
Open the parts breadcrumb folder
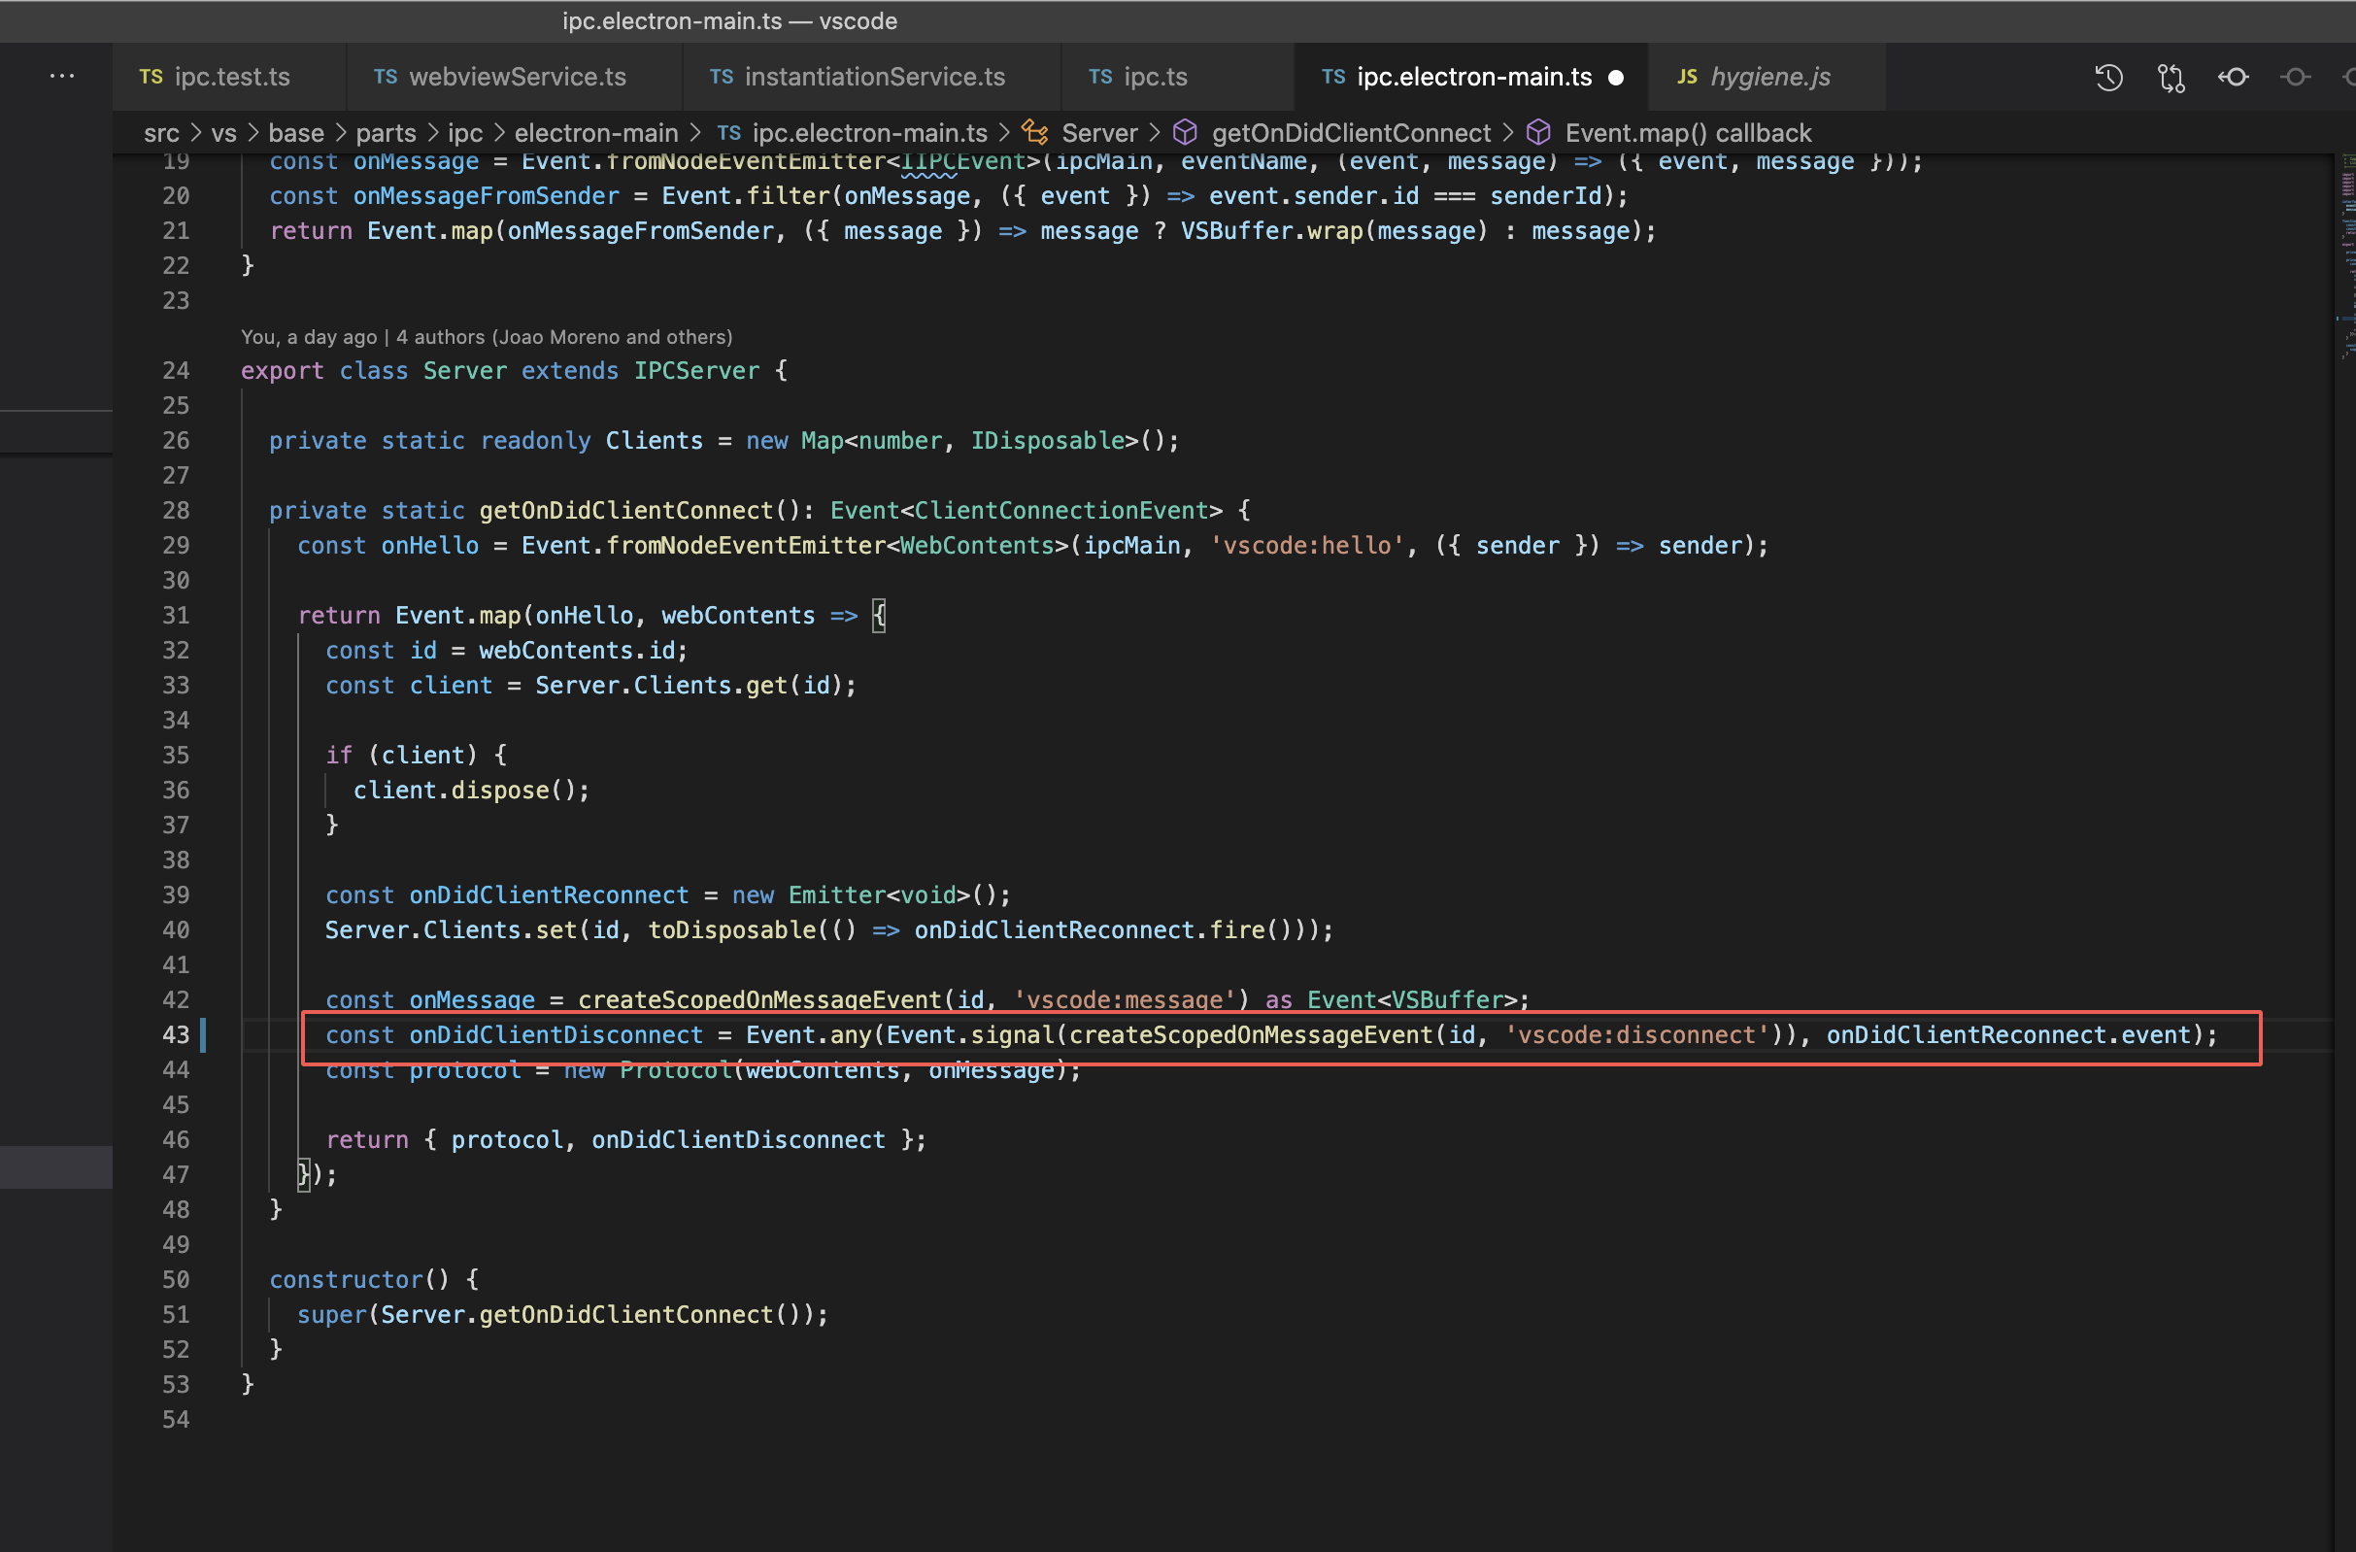[x=386, y=133]
